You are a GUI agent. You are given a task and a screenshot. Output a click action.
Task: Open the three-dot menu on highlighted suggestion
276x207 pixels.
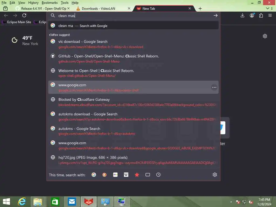pyautogui.click(x=214, y=87)
